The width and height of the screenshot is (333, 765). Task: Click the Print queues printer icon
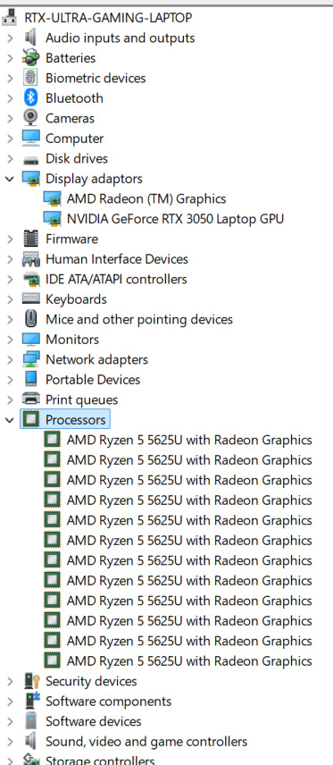(30, 399)
